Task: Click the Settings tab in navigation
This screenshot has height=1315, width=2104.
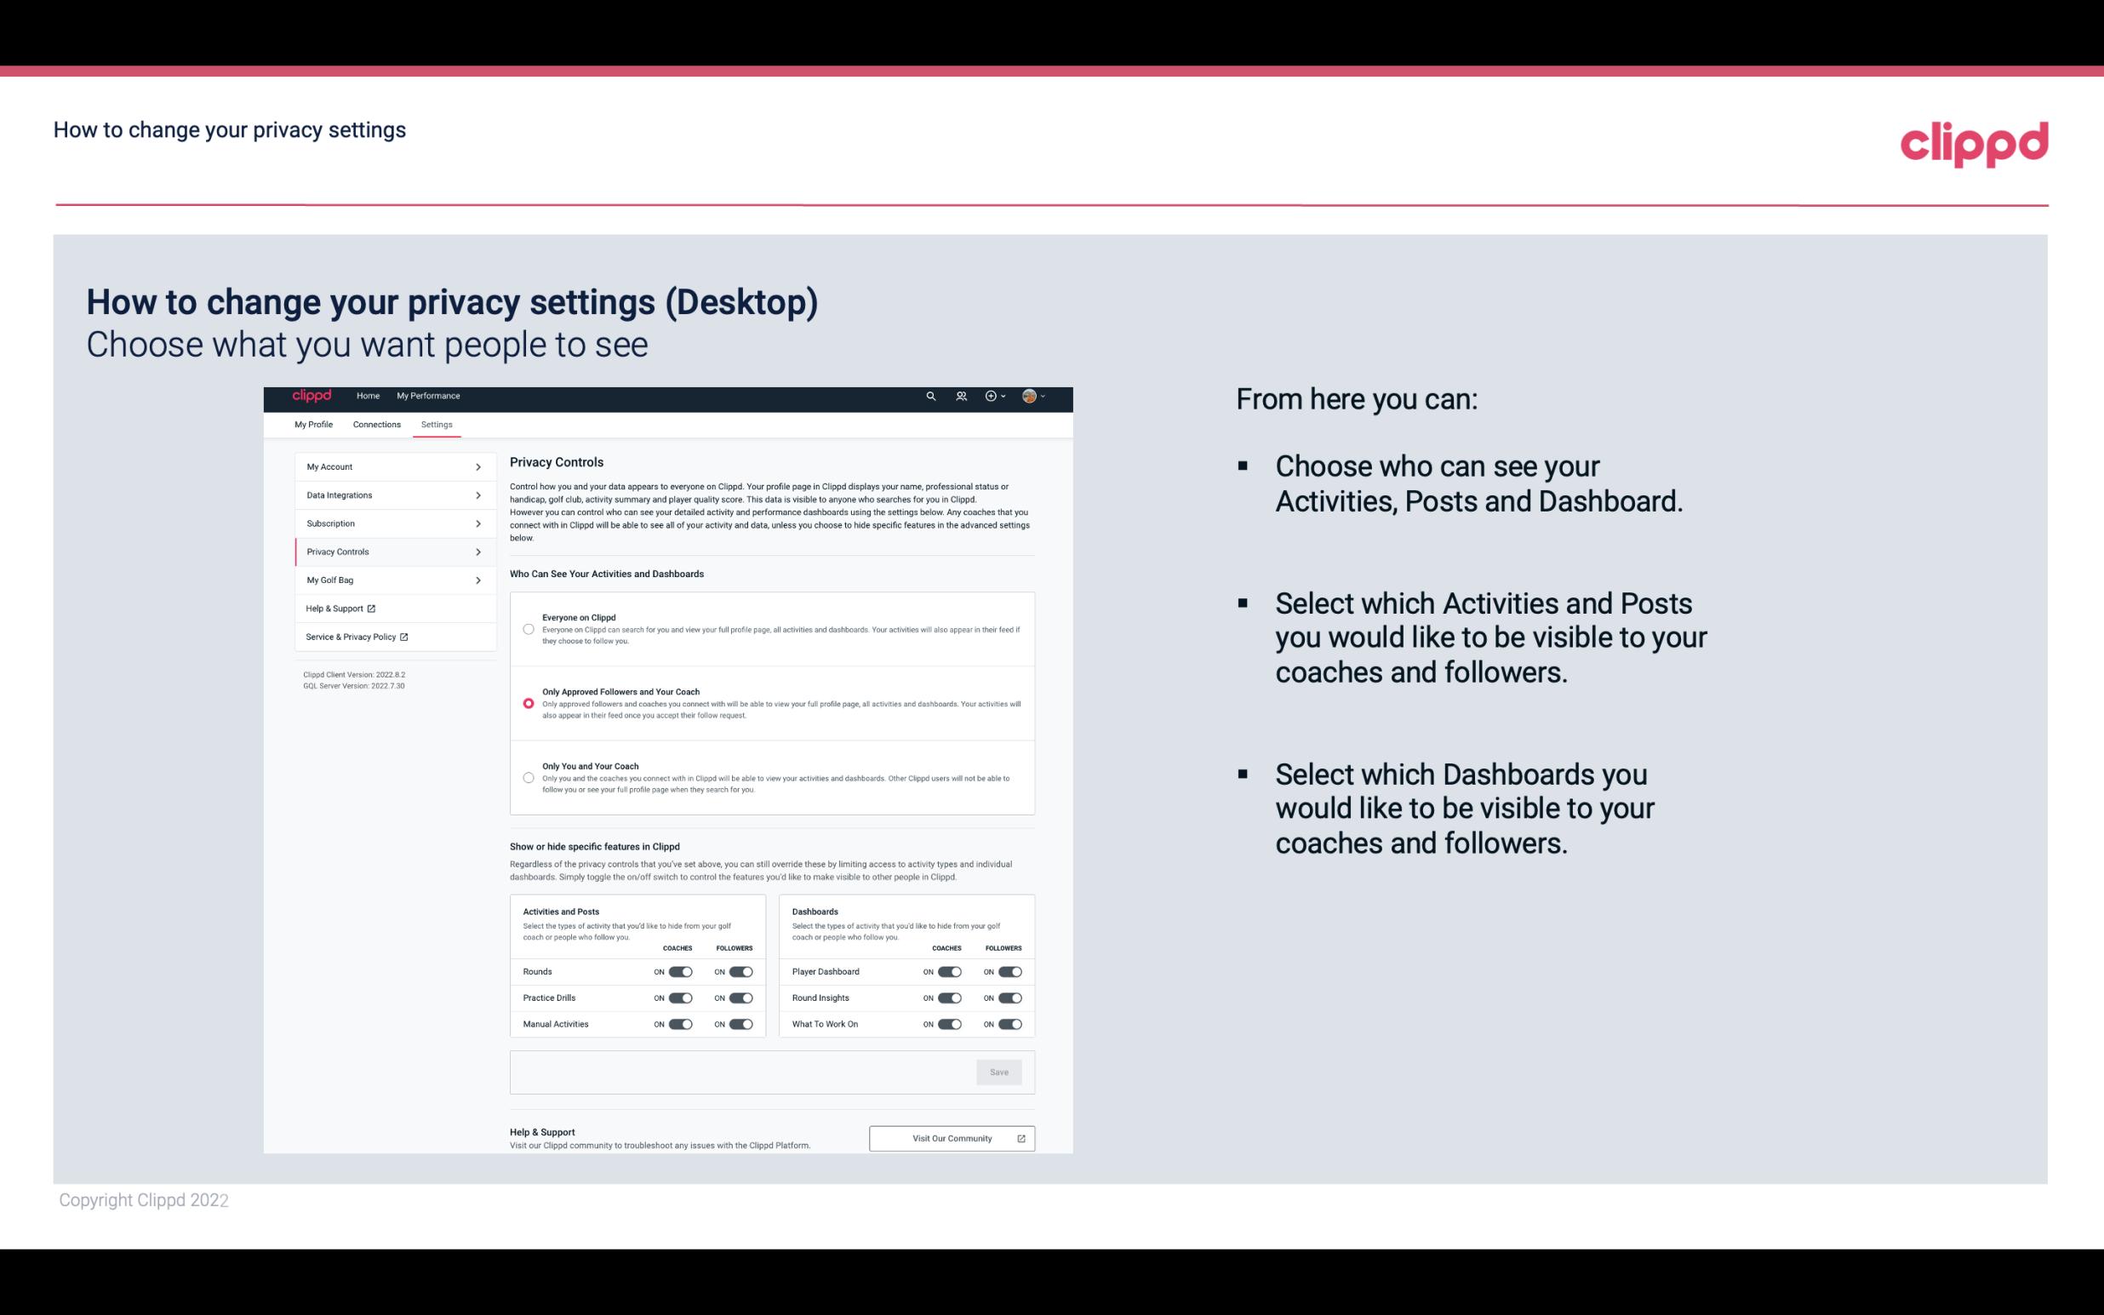Action: point(437,423)
